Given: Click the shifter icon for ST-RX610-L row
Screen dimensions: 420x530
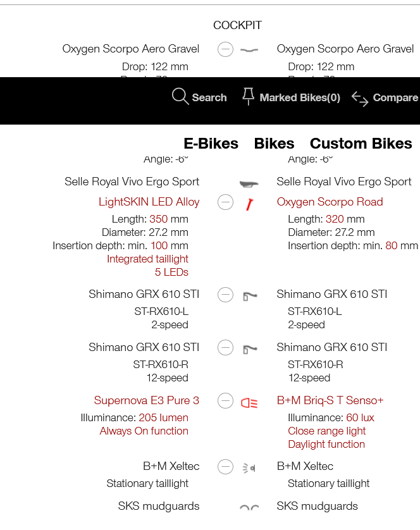Looking at the screenshot, I should pos(250,296).
